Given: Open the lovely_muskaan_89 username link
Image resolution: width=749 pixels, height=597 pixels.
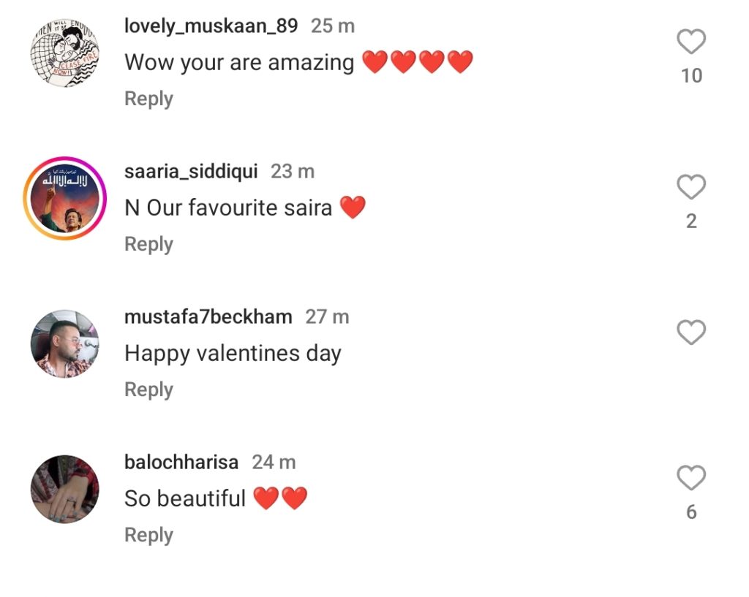Looking at the screenshot, I should point(211,26).
